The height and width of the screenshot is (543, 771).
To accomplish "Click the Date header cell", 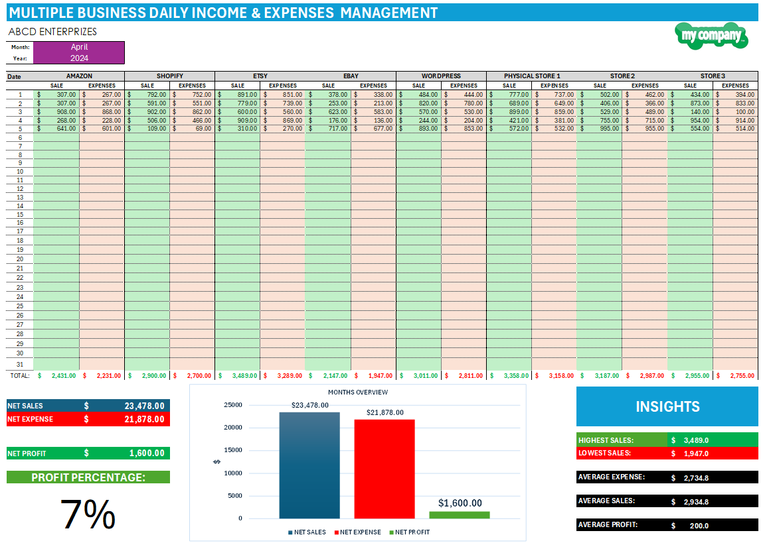I will click(14, 77).
